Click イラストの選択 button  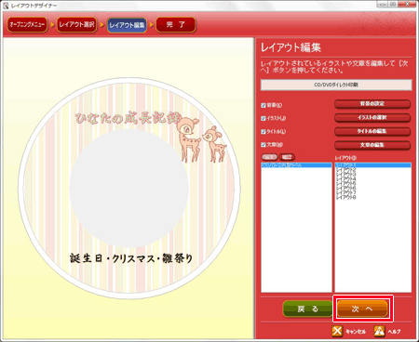[x=372, y=118]
